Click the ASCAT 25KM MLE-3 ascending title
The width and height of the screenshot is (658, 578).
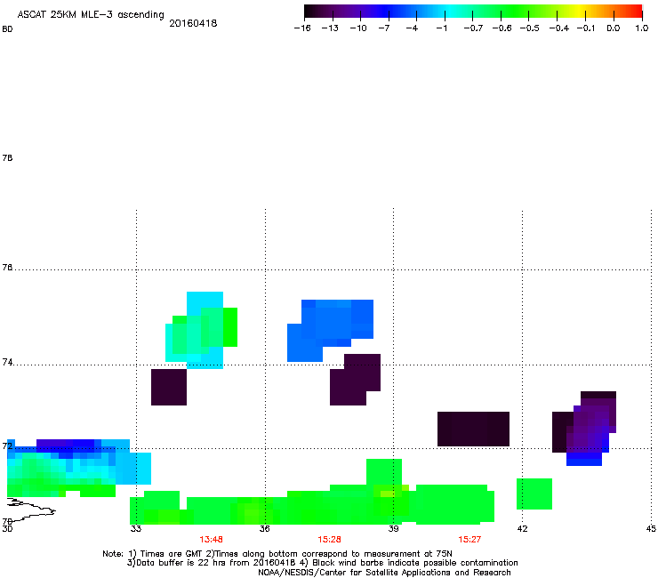91,14
